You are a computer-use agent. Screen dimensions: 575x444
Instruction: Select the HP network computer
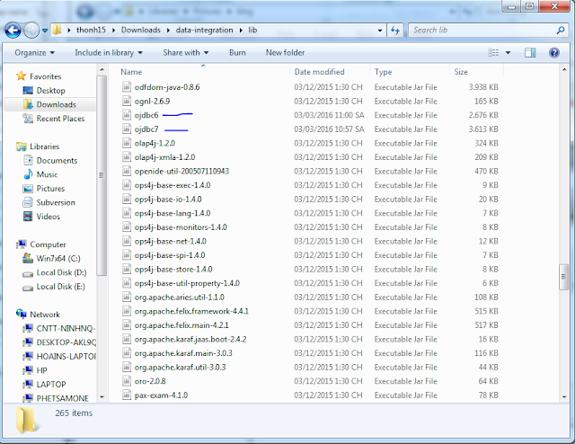(x=41, y=370)
